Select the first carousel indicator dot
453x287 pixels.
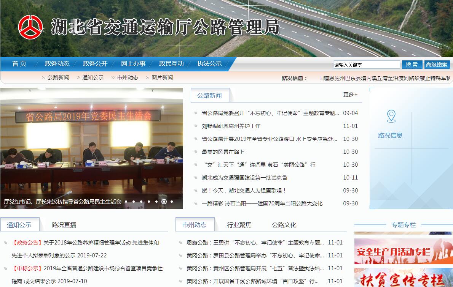126,202
